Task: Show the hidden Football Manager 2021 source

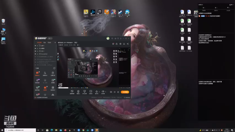Action: pos(35,60)
